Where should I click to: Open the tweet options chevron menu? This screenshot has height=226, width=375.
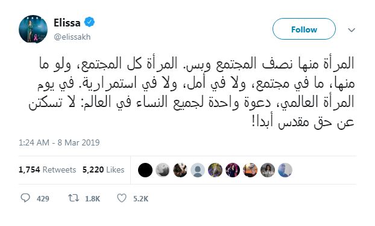click(351, 30)
